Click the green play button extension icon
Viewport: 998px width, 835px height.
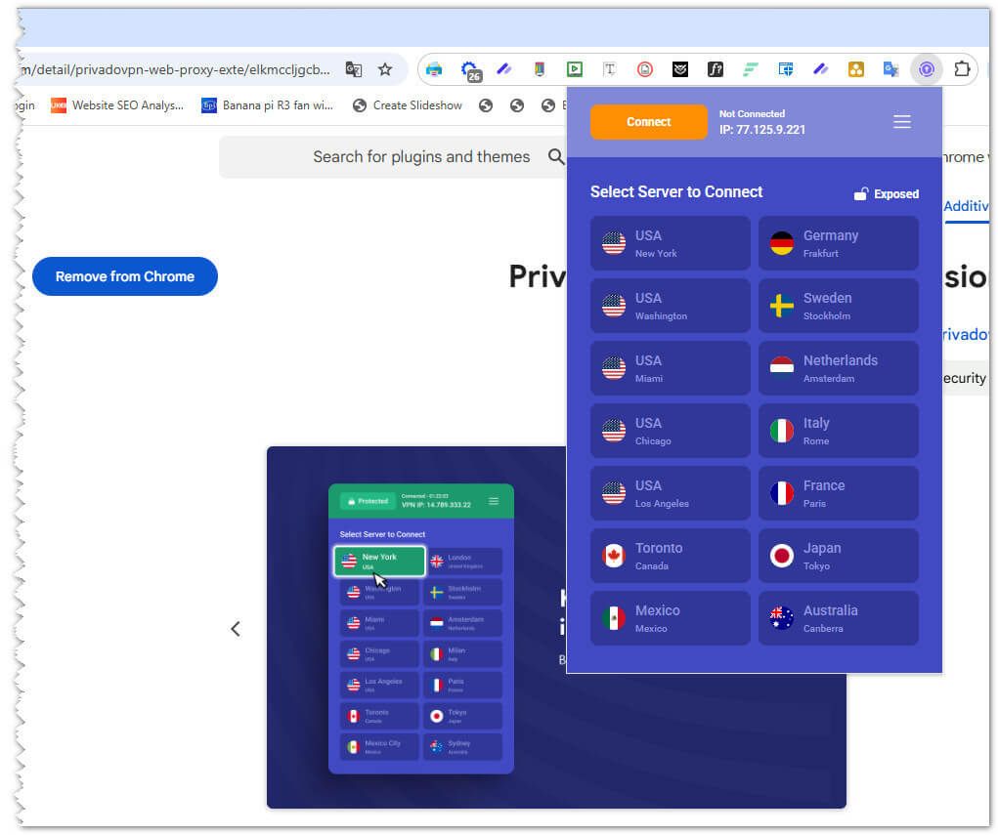(575, 69)
